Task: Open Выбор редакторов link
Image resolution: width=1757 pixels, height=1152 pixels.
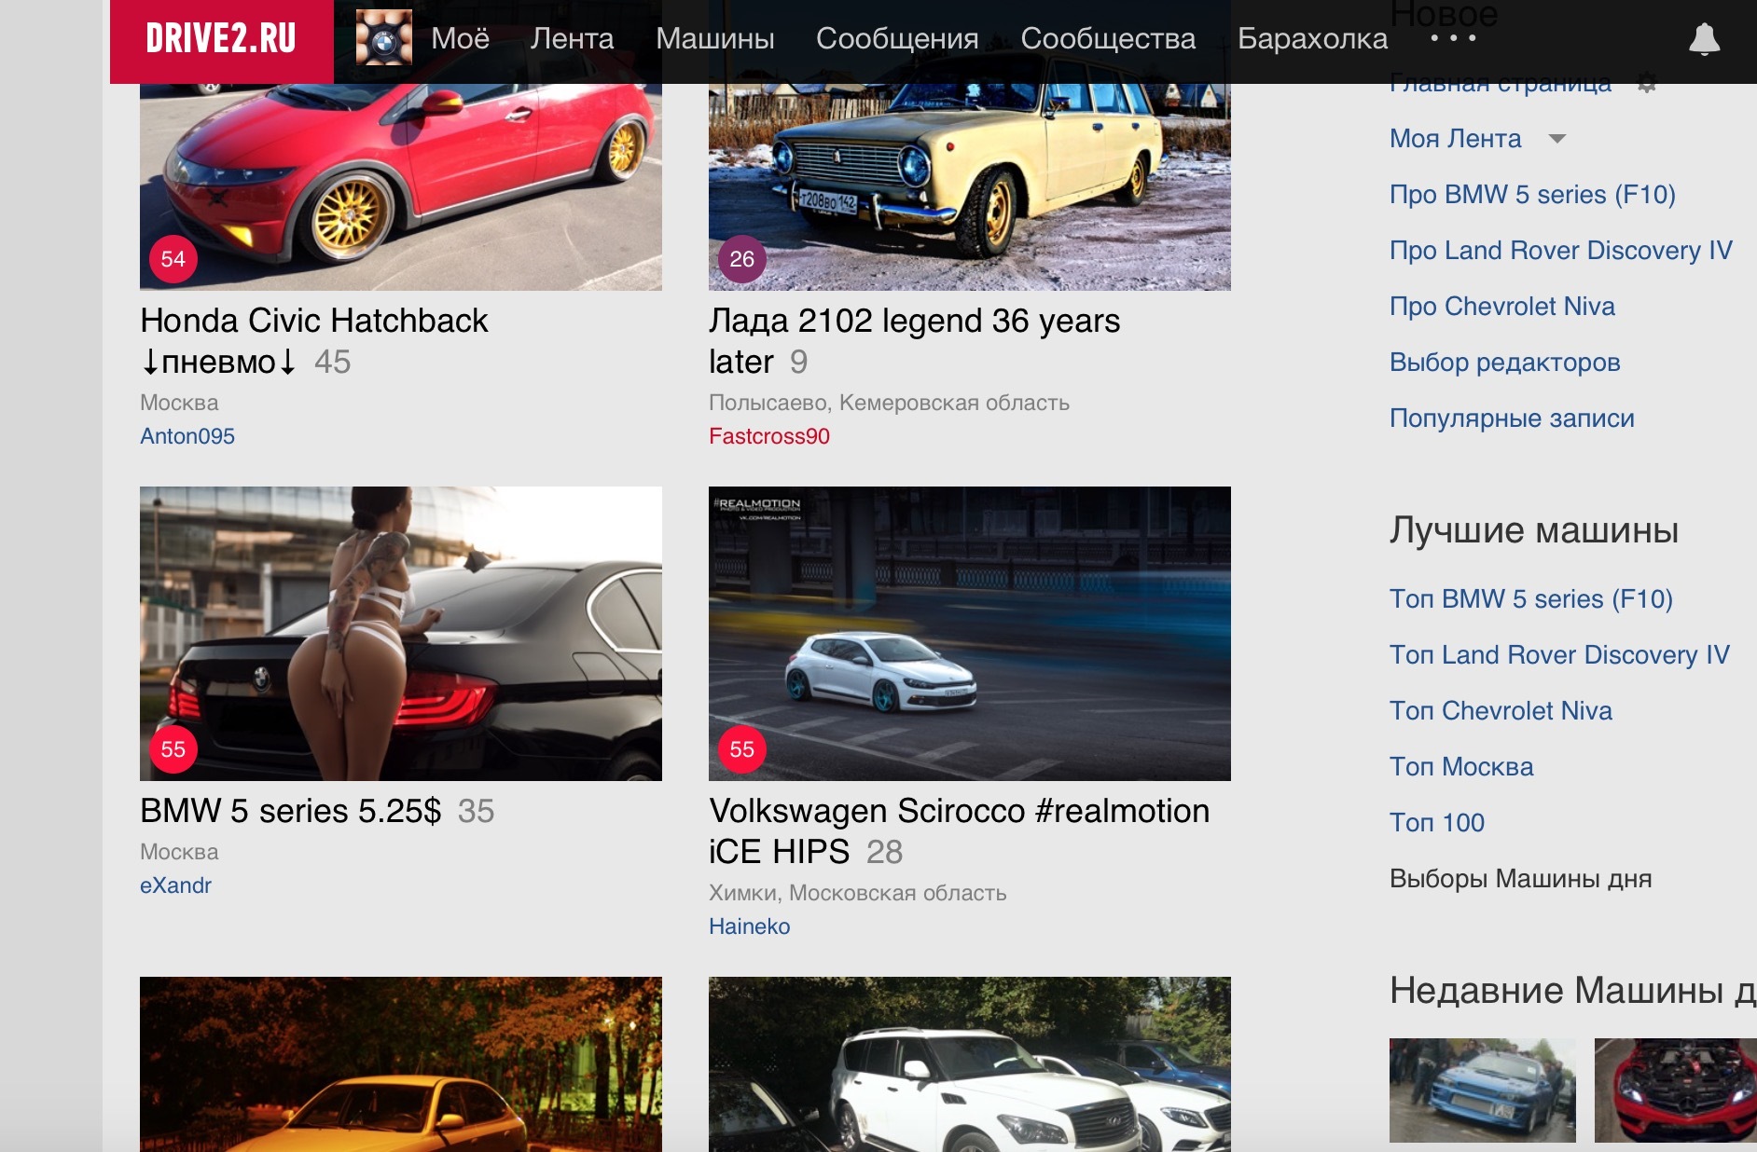Action: [x=1505, y=363]
